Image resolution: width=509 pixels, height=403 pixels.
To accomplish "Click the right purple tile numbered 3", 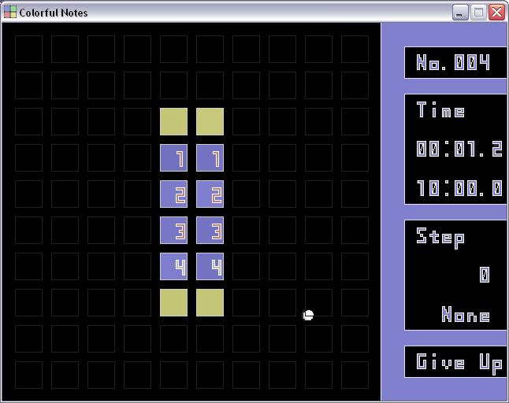I will pos(210,230).
